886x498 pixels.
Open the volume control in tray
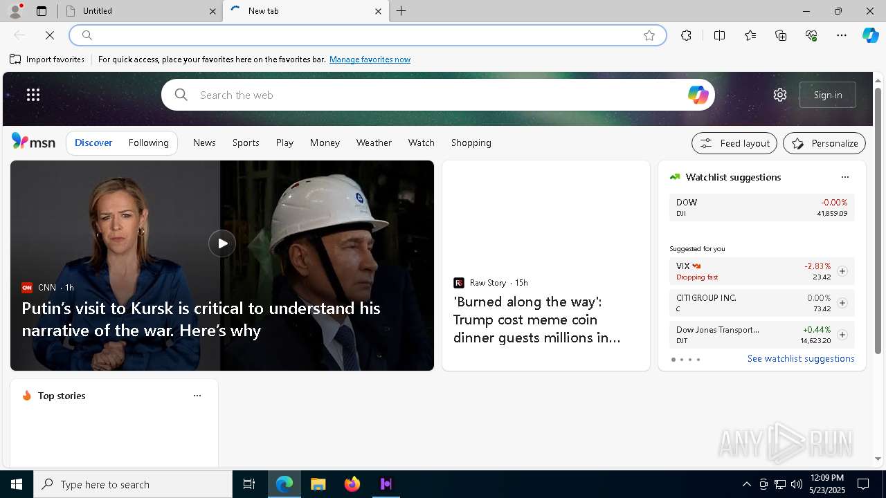click(x=796, y=484)
